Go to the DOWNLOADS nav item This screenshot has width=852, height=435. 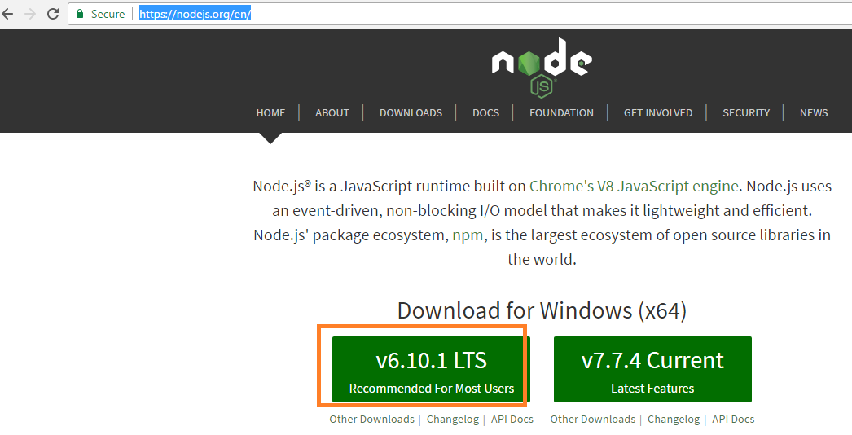[411, 112]
